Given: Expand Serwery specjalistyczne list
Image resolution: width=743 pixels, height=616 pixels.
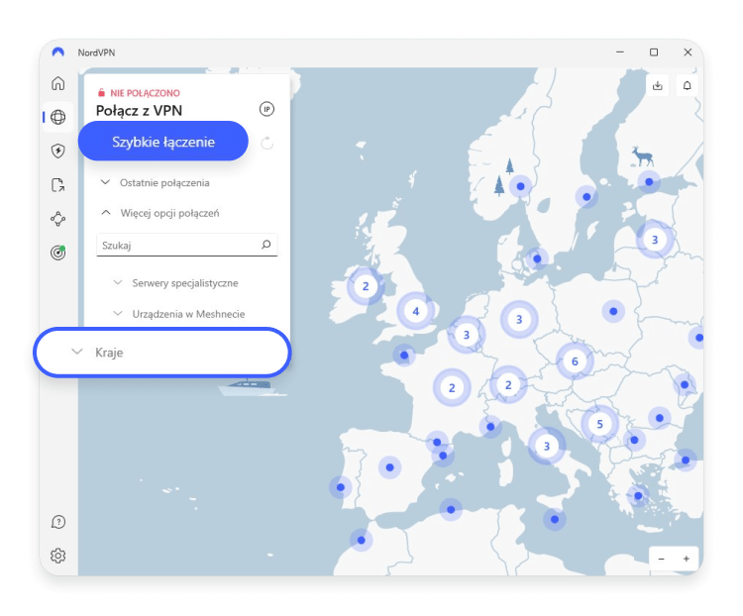Looking at the screenshot, I should coord(175,283).
